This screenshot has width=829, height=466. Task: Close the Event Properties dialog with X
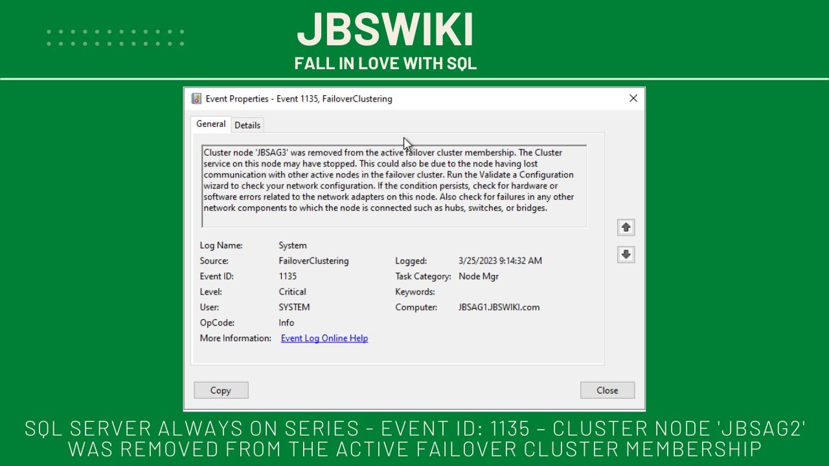[633, 98]
